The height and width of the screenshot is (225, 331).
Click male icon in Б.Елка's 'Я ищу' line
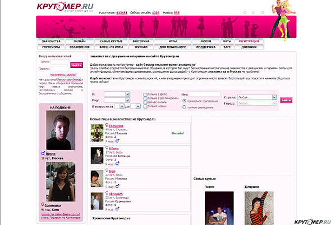(117, 163)
